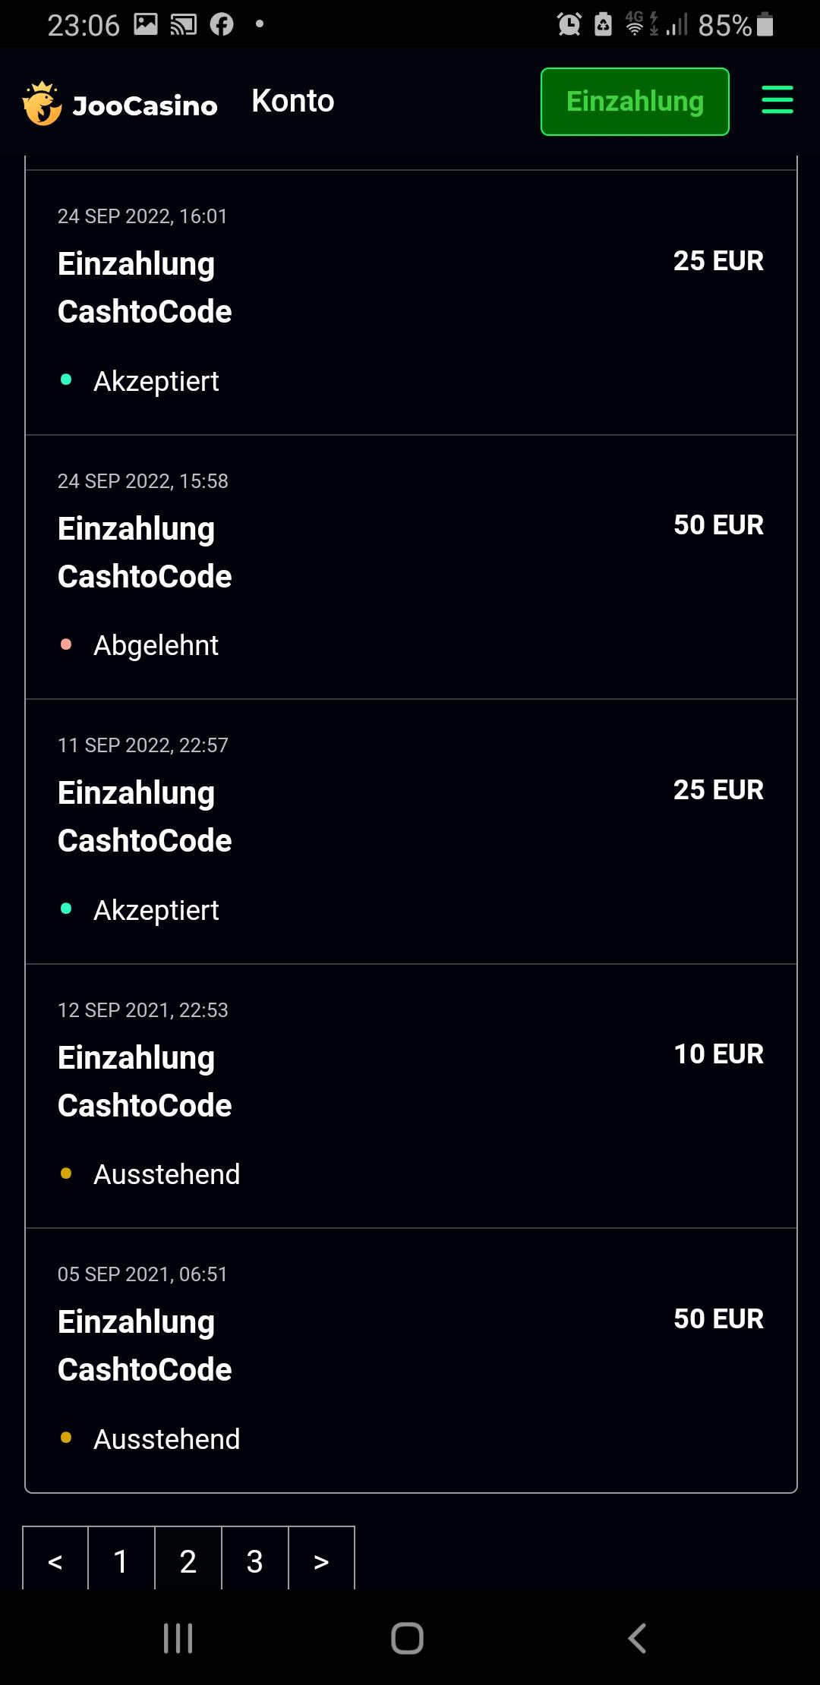Select page 2 of transactions
The image size is (820, 1685).
click(x=188, y=1561)
